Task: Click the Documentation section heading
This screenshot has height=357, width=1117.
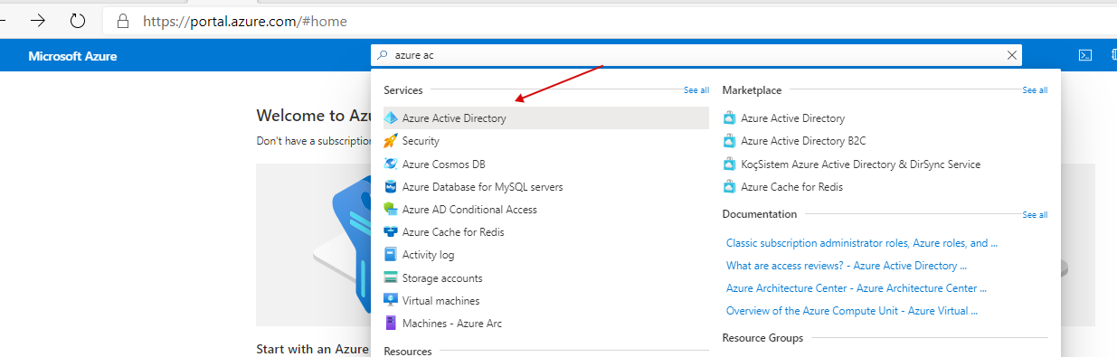Action: [x=760, y=214]
